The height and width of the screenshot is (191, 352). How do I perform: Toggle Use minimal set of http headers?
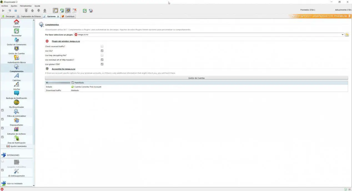[x=102, y=60]
